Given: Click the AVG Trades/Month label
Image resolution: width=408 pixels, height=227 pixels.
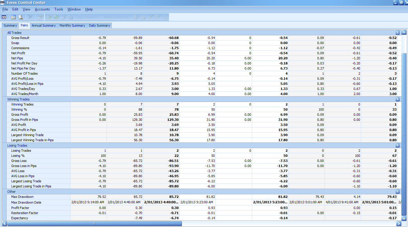Looking at the screenshot, I should coord(25,94).
